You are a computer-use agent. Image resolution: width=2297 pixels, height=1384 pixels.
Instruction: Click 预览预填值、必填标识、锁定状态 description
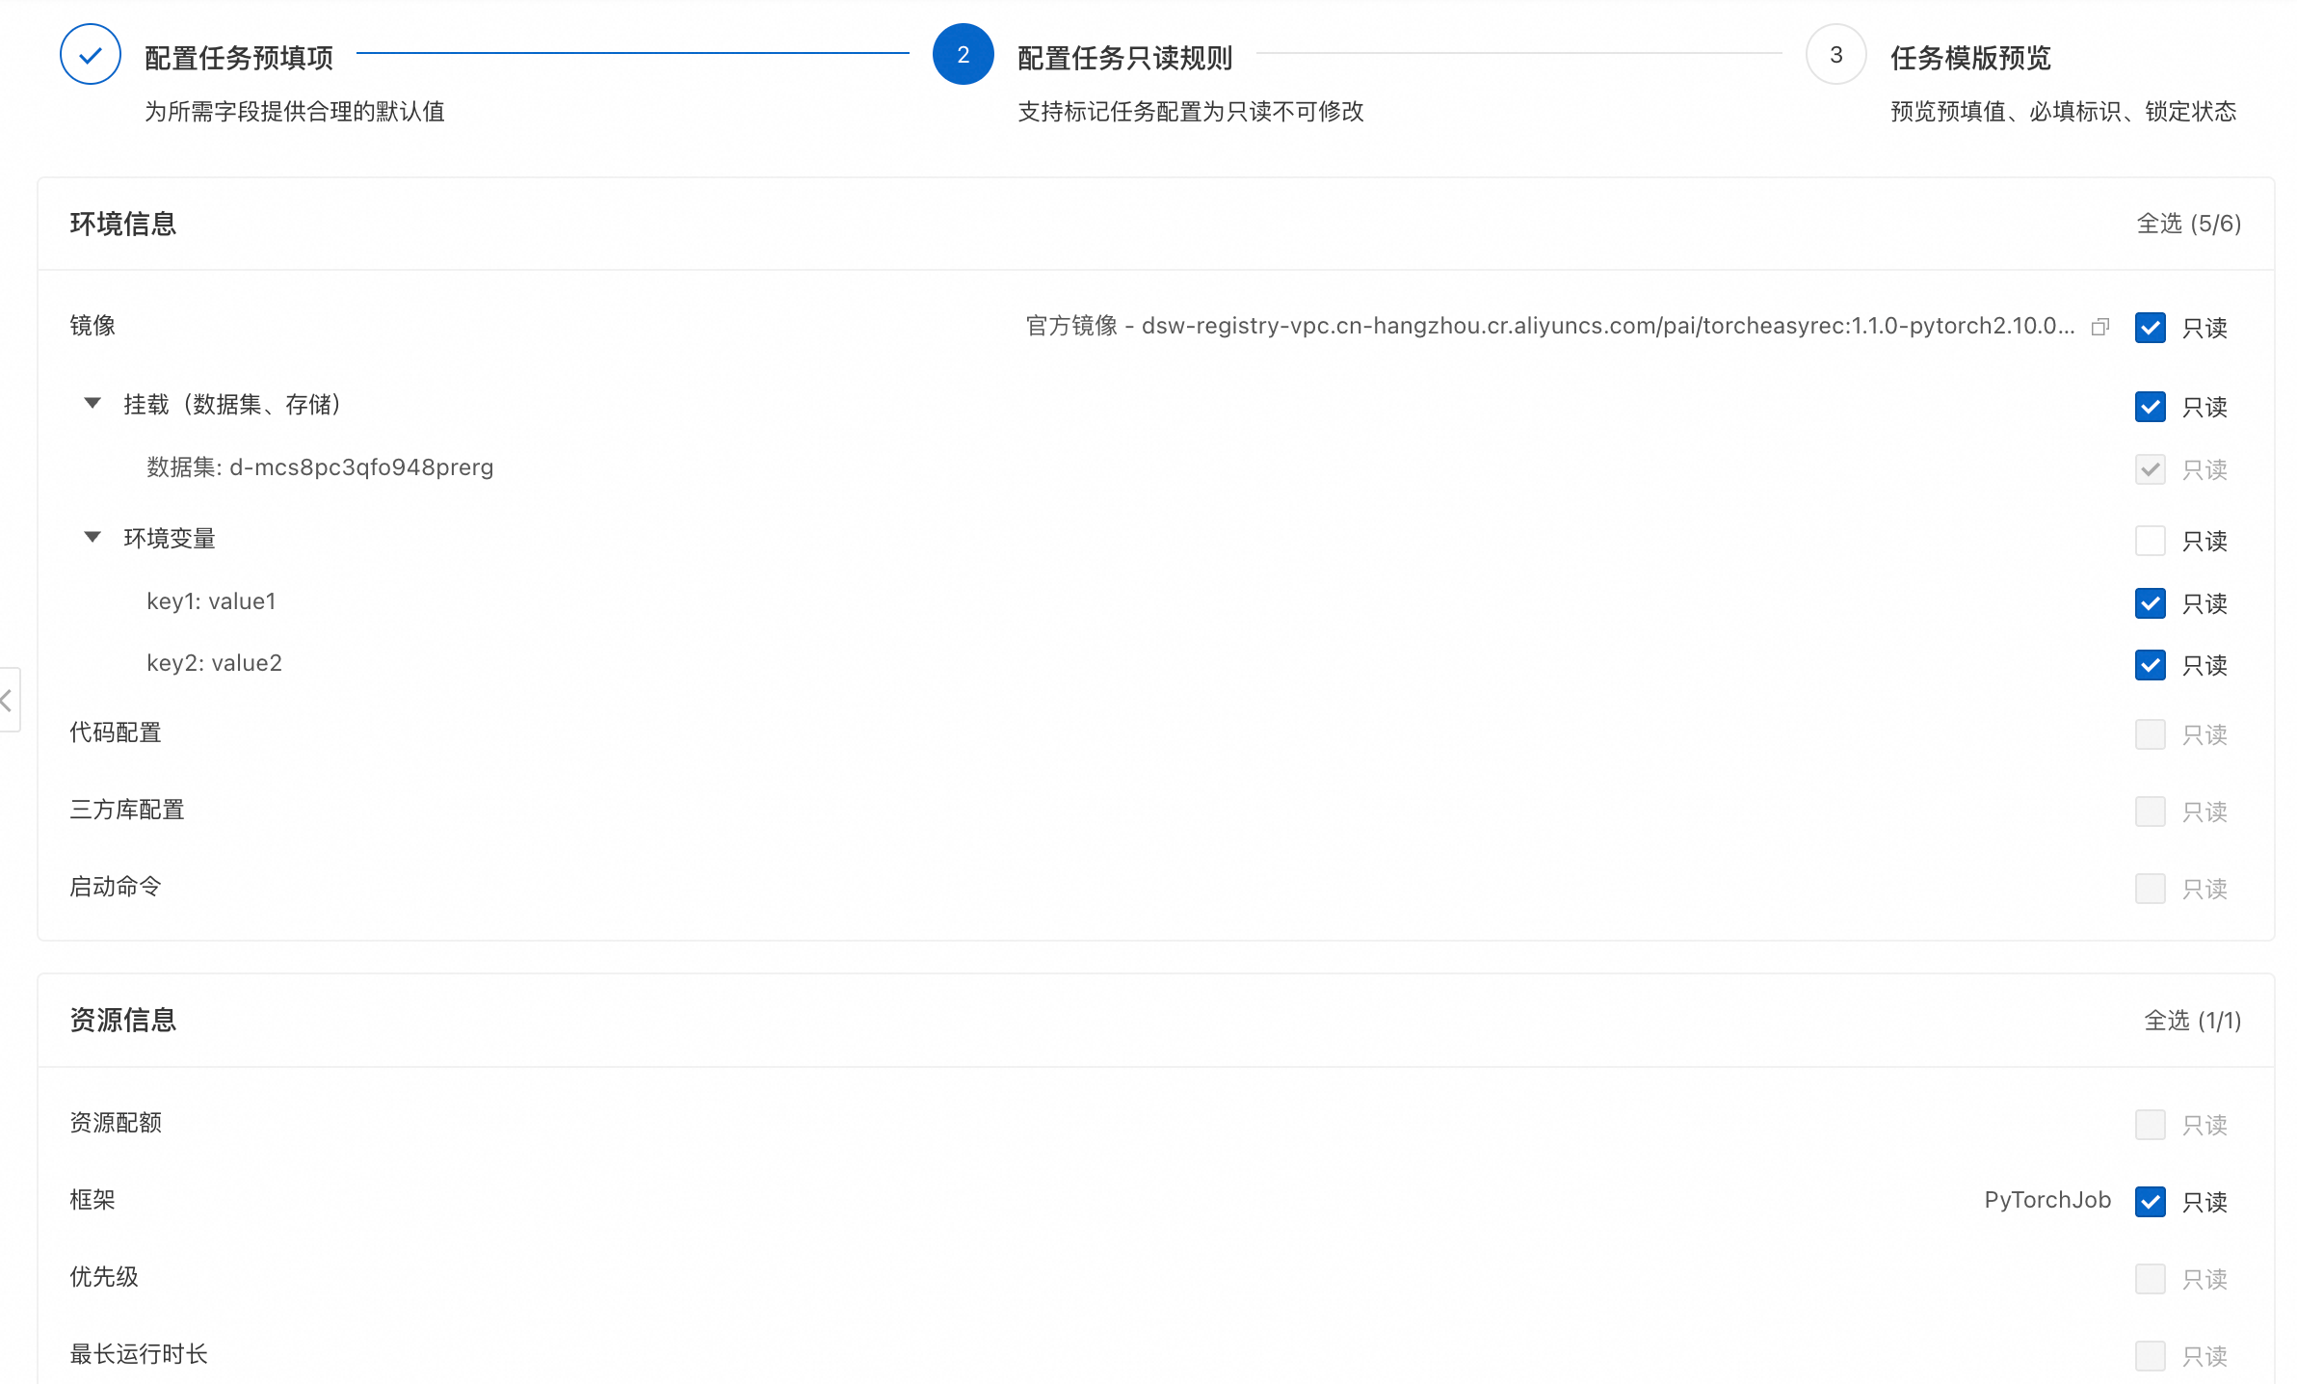point(2064,112)
